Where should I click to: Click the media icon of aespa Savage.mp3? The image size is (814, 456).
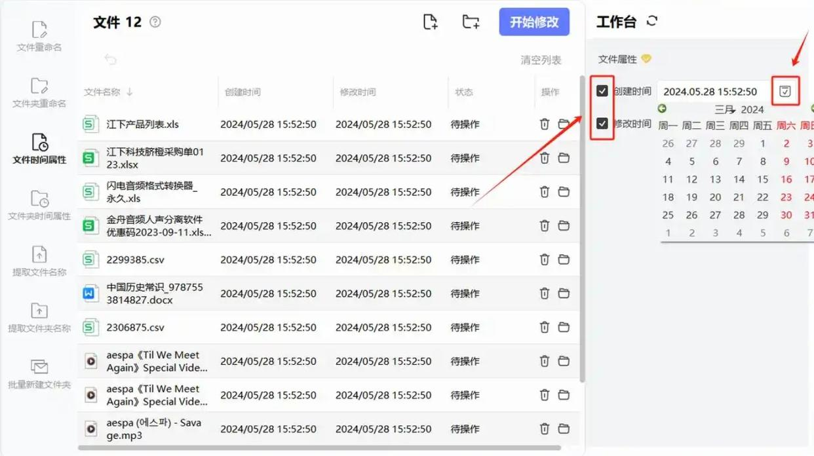click(x=90, y=428)
